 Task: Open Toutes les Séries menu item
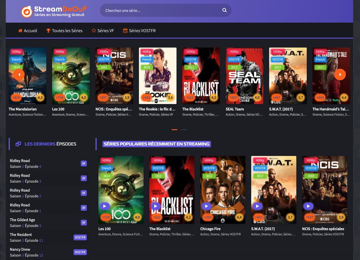pos(64,31)
